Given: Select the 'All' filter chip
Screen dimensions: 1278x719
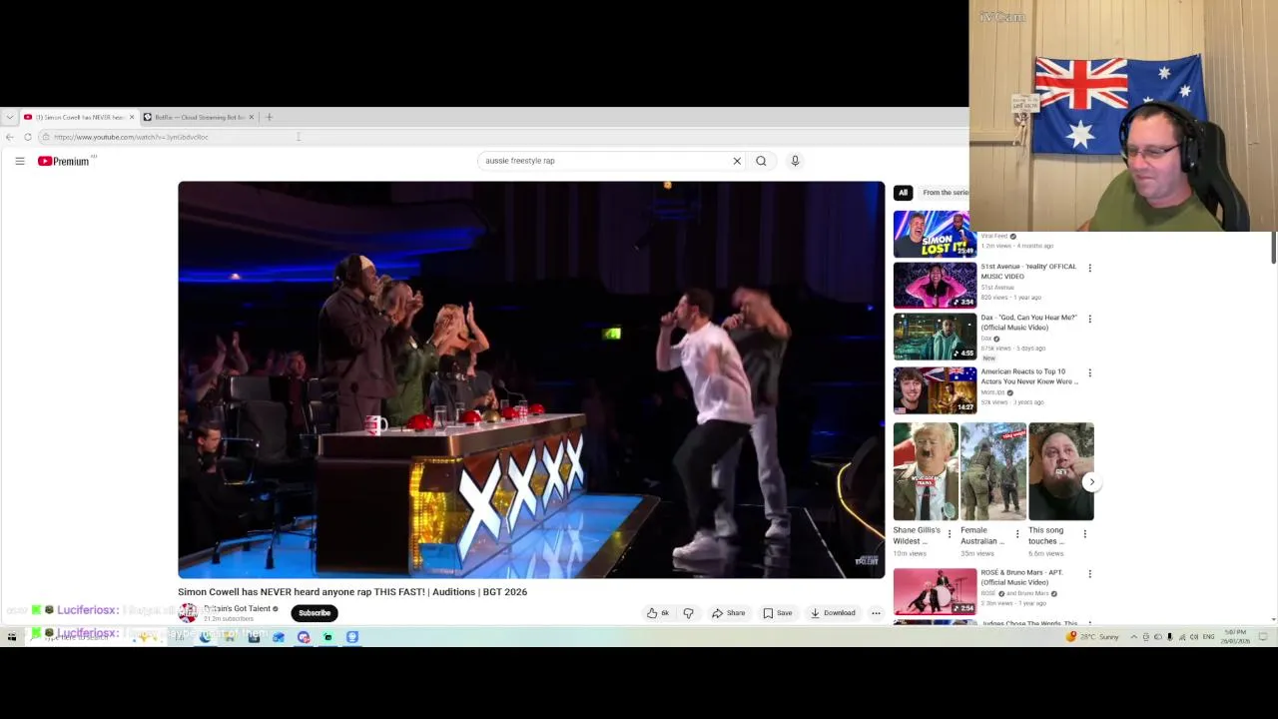Looking at the screenshot, I should [903, 193].
